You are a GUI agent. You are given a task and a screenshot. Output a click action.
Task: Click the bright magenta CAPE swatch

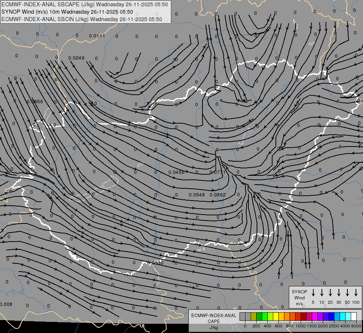coord(315,317)
